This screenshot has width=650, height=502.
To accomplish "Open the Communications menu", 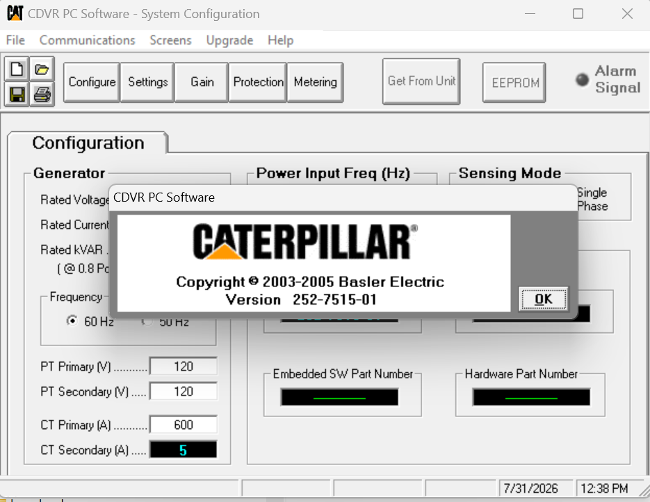I will point(87,40).
